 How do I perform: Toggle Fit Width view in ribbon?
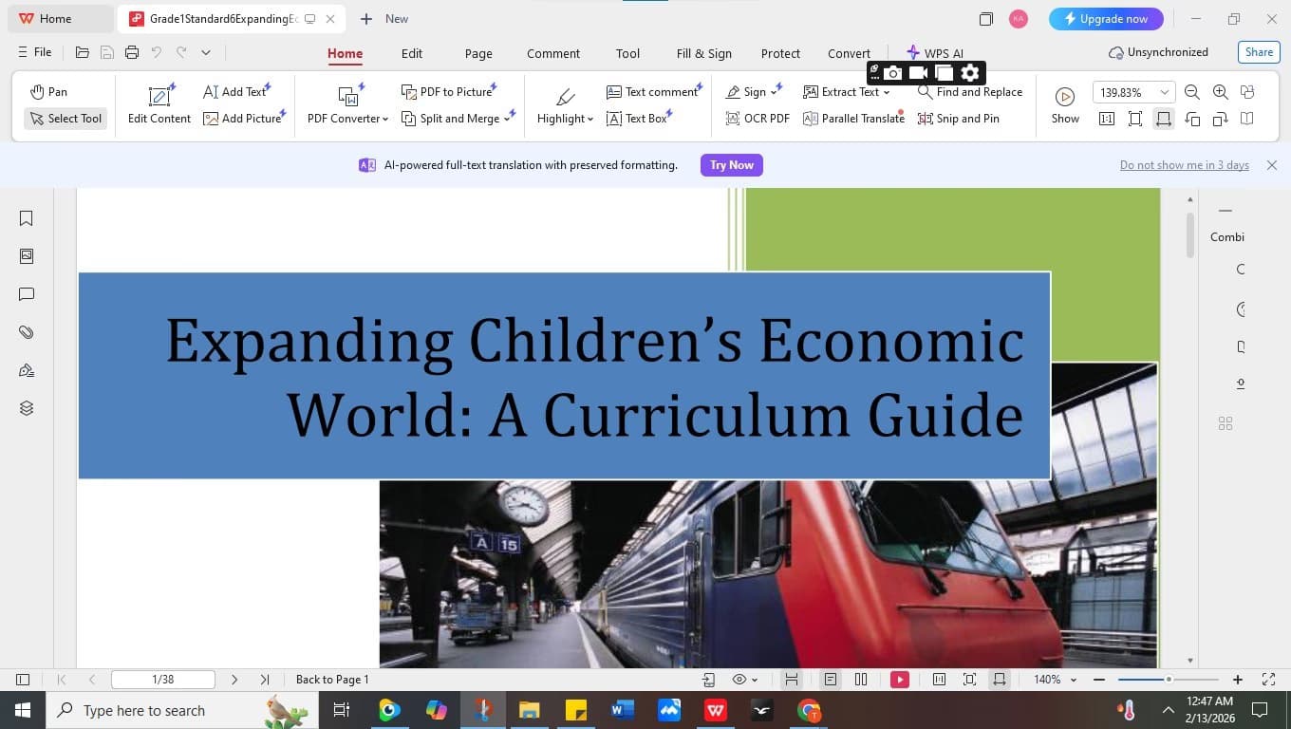(x=1164, y=119)
